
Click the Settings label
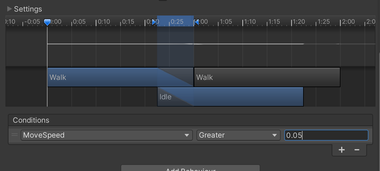pos(28,9)
